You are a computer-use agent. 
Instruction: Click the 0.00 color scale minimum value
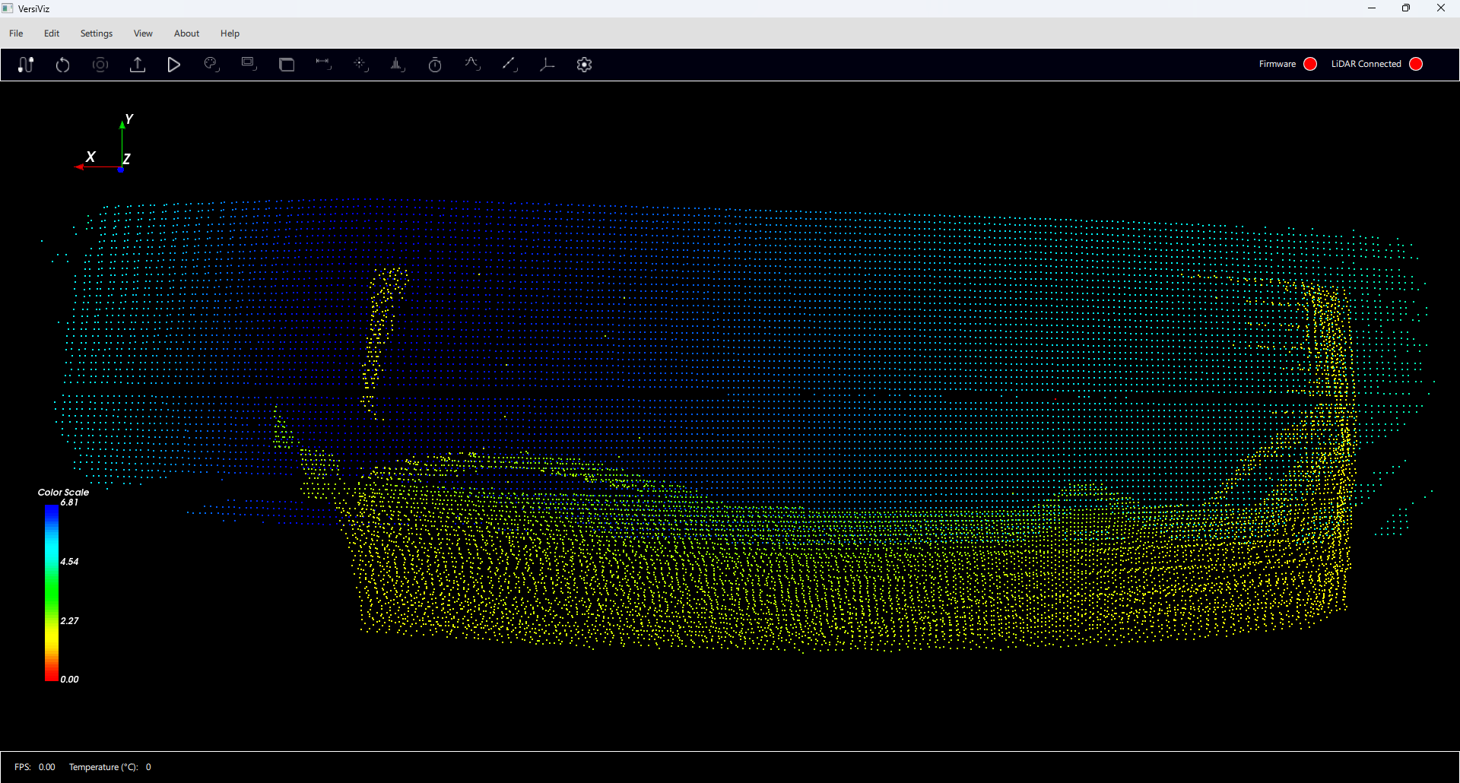click(69, 680)
